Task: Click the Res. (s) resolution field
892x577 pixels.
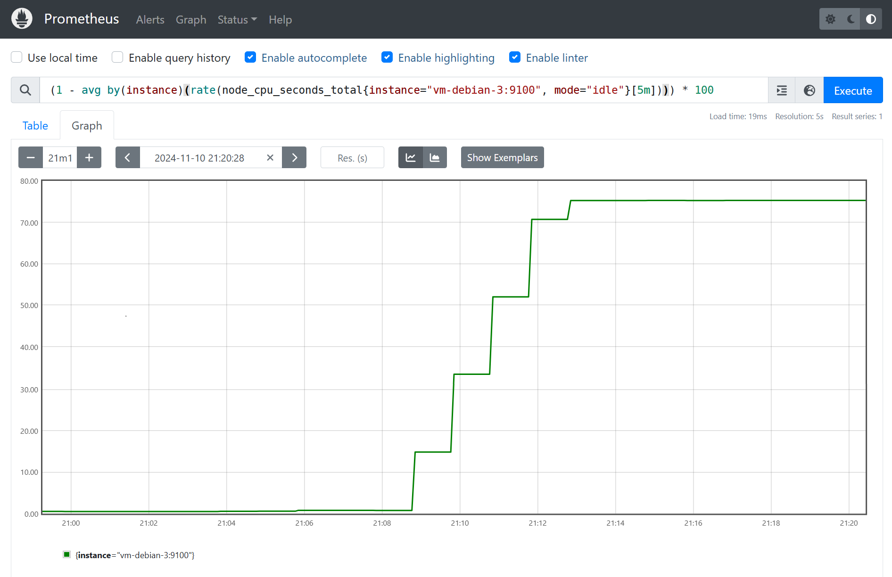Action: point(352,157)
